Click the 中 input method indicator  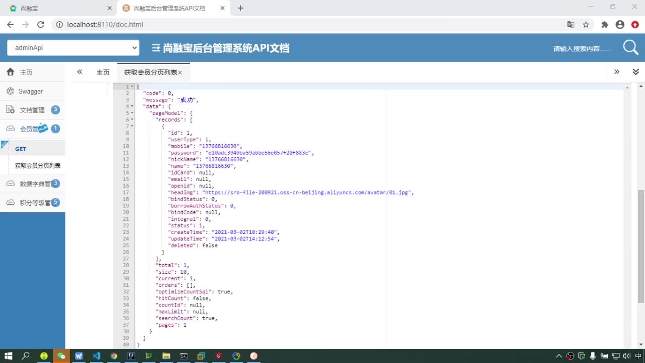click(638, 356)
